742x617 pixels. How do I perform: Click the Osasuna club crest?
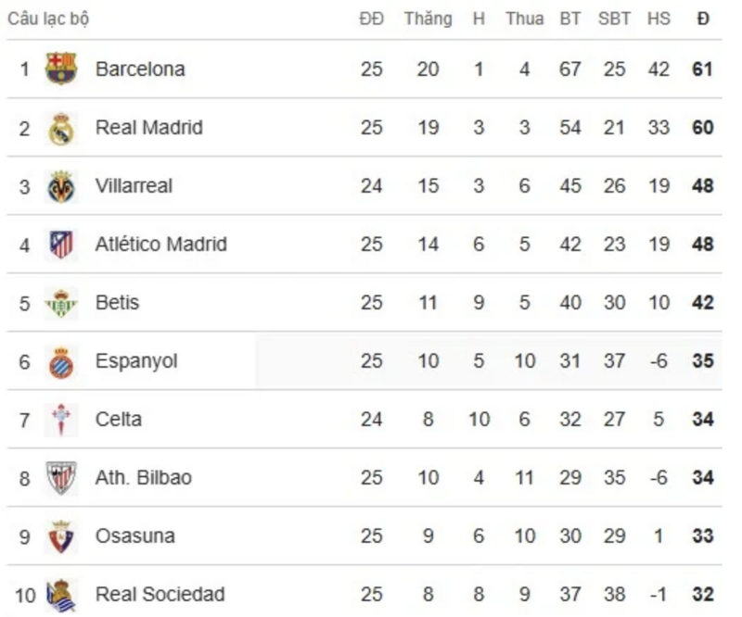[61, 536]
